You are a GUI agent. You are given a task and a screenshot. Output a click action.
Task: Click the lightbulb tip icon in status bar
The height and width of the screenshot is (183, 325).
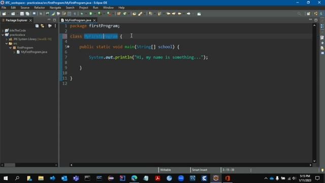coord(322,170)
